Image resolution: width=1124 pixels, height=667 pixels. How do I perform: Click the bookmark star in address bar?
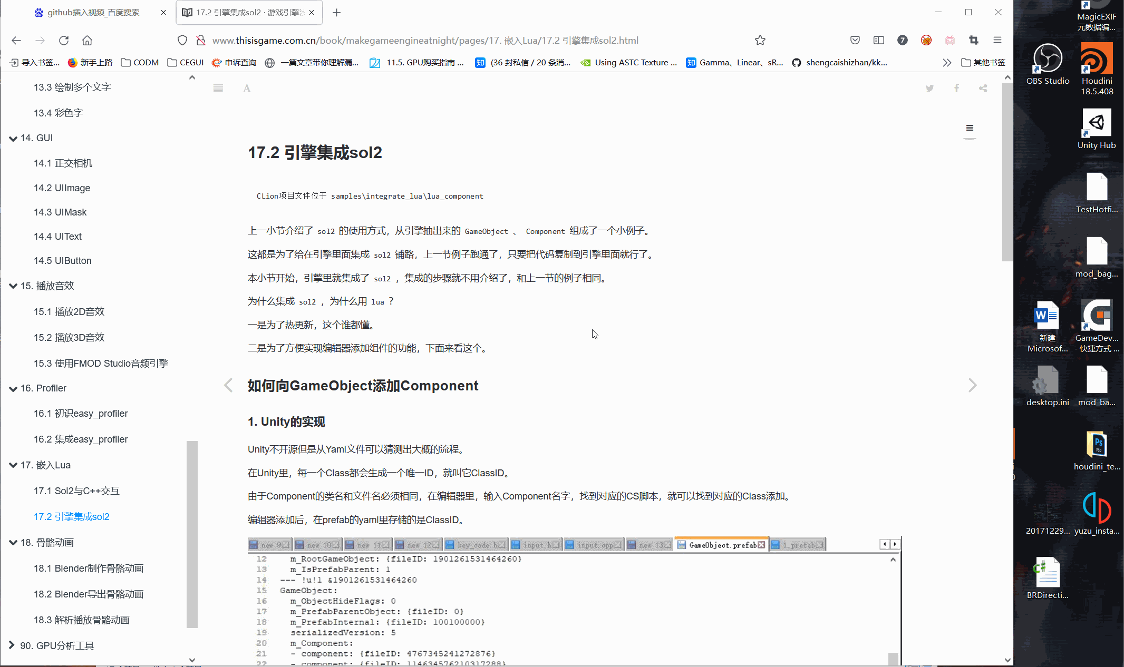click(x=760, y=40)
